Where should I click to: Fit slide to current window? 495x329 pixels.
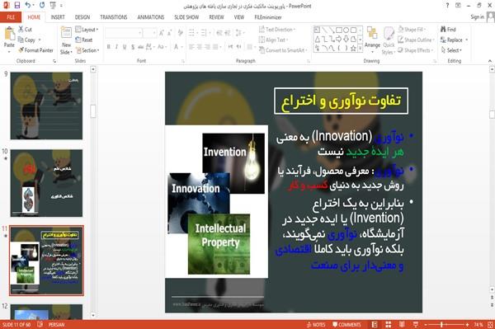pos(490,325)
